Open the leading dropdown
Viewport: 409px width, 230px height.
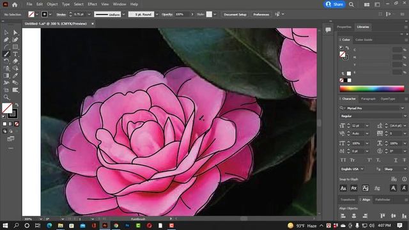click(405, 126)
